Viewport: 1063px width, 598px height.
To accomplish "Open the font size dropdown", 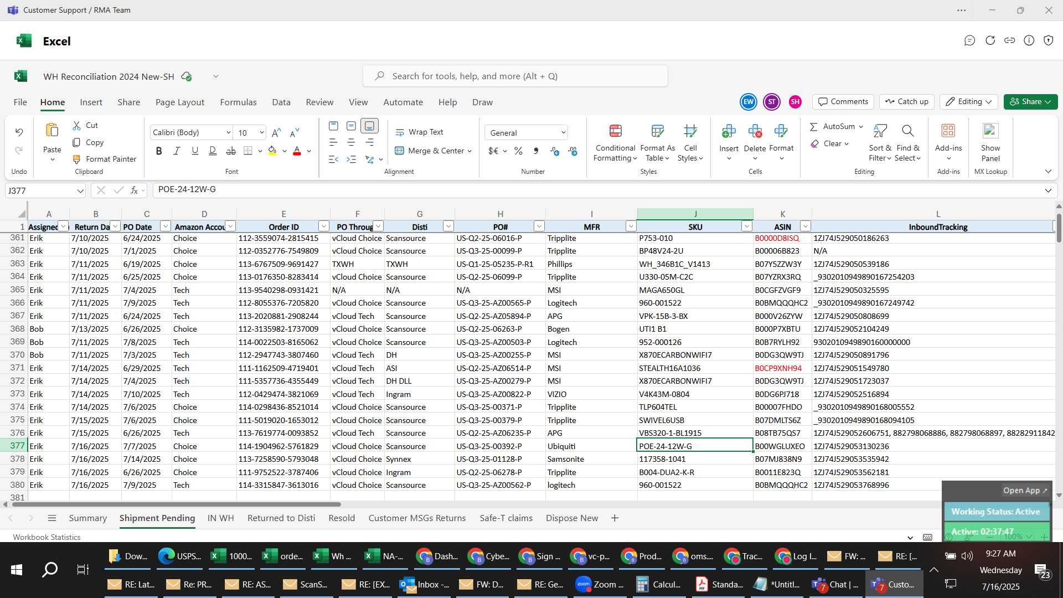I will (261, 133).
